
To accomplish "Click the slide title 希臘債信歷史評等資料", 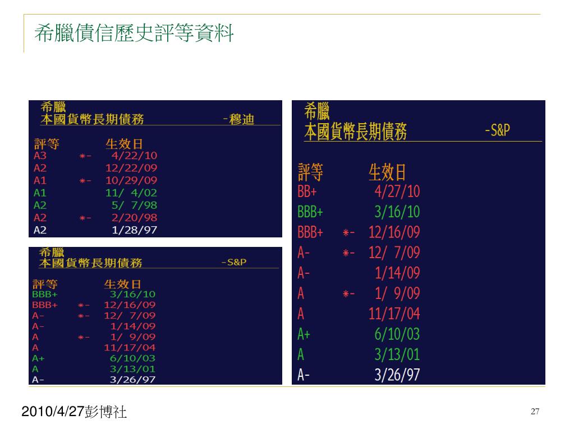I will click(x=134, y=33).
